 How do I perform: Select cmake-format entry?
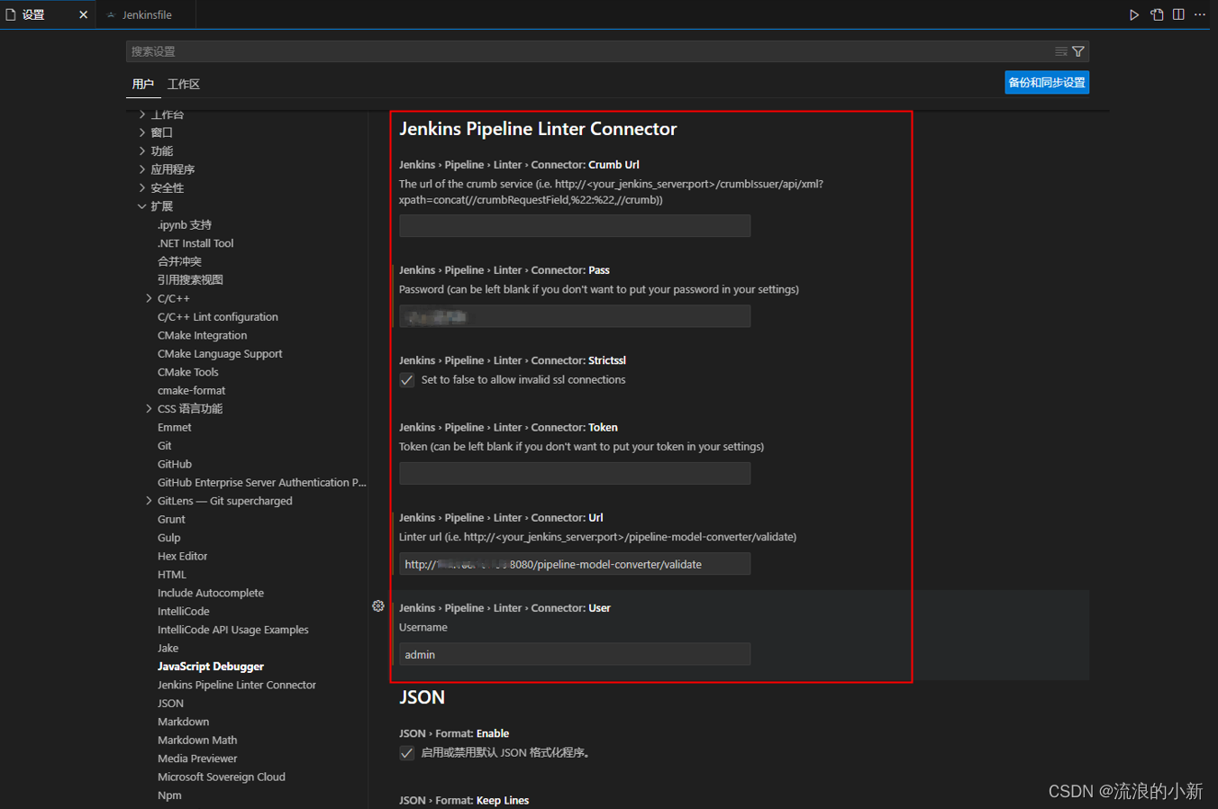(x=192, y=391)
